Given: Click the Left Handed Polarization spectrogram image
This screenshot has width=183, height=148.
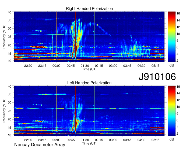Looking at the screenshot, I should [x=89, y=111].
